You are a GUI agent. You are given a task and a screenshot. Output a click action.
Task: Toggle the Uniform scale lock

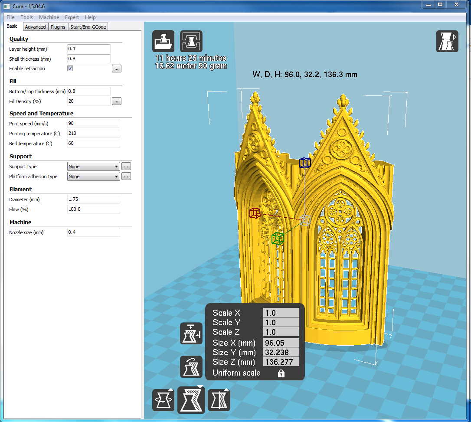click(281, 373)
